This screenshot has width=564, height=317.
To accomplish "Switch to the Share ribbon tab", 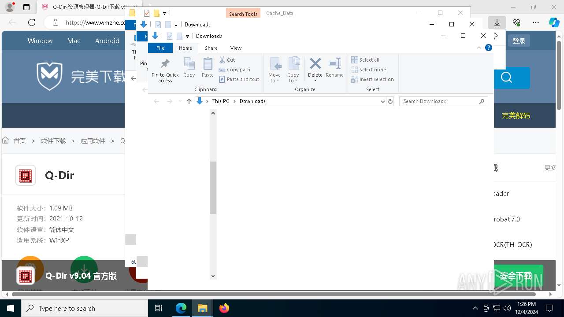I will 211,48.
